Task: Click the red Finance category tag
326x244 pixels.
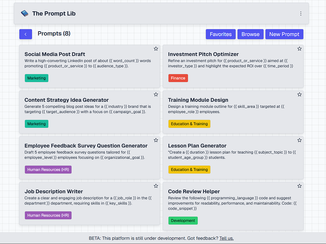Action: 178,78
